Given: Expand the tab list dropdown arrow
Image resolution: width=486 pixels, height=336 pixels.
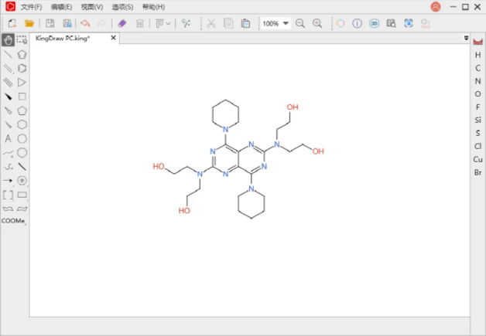Looking at the screenshot, I should click(466, 38).
